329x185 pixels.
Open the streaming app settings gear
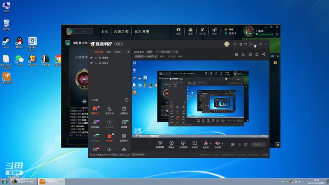tap(246, 144)
